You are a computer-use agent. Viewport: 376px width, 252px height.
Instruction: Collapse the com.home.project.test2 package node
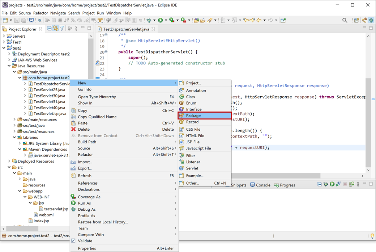(20, 78)
